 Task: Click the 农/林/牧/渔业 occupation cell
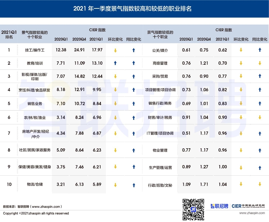[x=35, y=117]
